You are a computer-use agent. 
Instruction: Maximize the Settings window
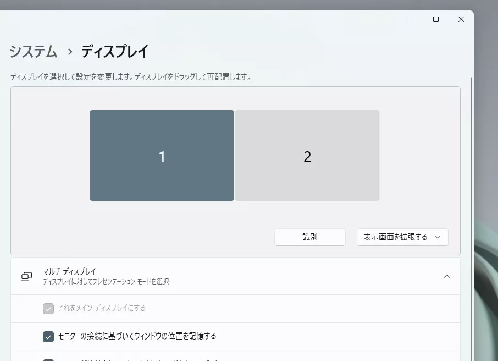pyautogui.click(x=436, y=19)
